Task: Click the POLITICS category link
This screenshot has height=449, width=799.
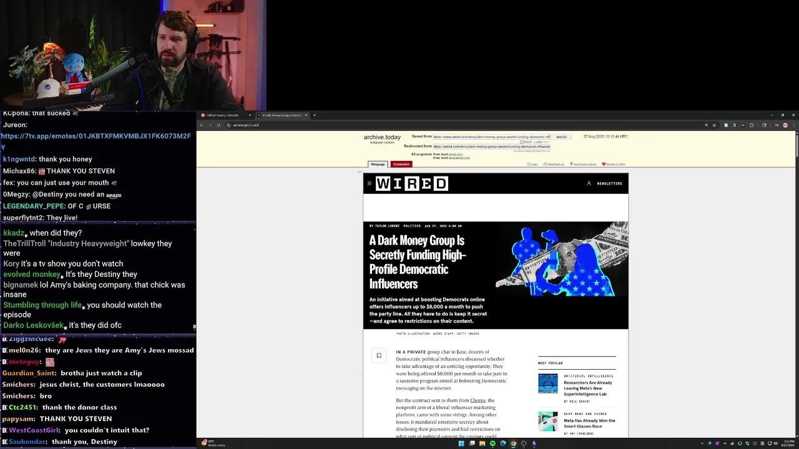Action: tap(412, 226)
